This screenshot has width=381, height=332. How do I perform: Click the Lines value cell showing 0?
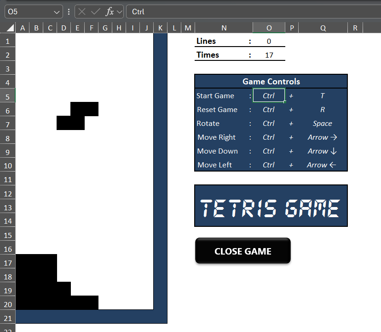269,41
